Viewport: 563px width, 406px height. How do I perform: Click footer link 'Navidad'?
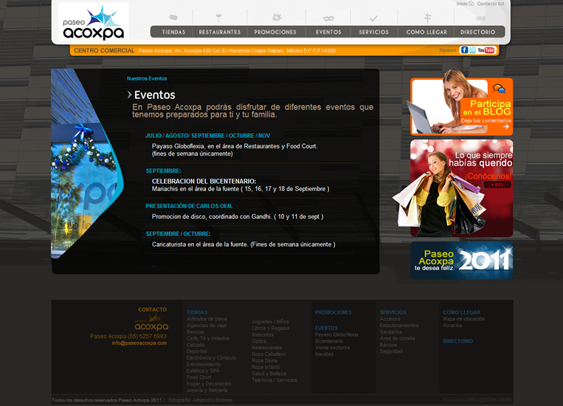point(324,354)
